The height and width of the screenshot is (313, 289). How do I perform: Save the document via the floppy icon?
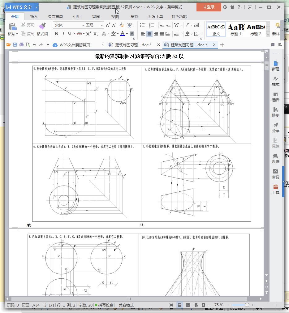(x=15, y=45)
